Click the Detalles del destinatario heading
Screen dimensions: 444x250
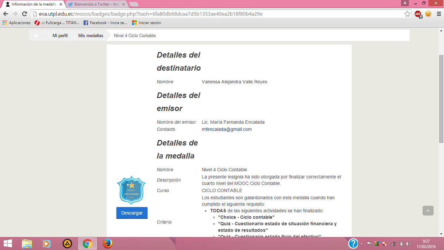179,61
